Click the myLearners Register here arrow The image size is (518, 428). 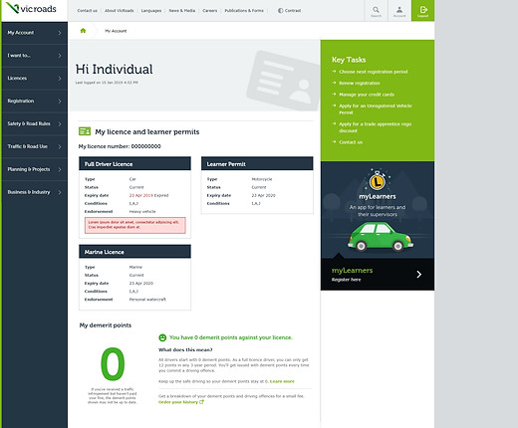[x=419, y=274]
